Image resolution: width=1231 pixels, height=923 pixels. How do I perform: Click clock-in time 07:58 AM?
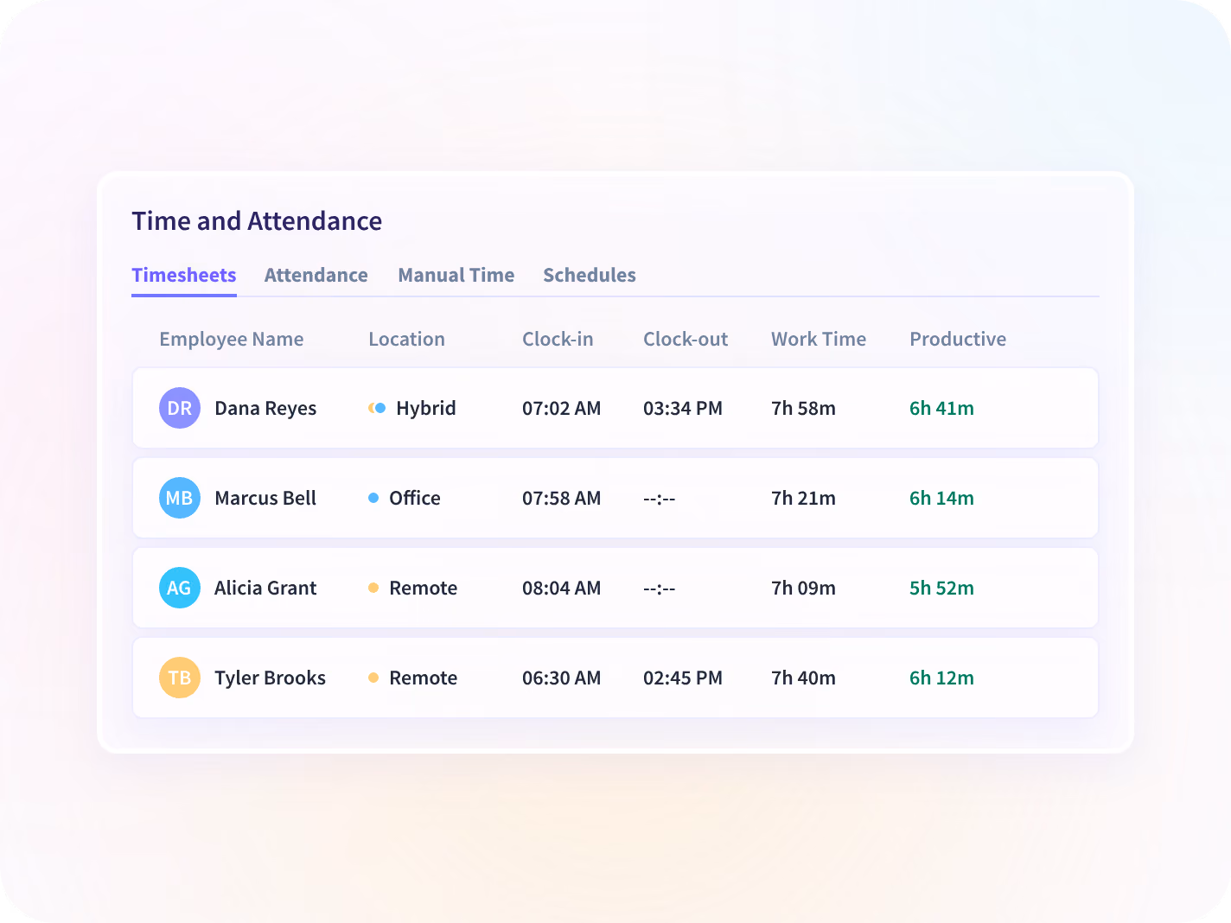(x=562, y=498)
